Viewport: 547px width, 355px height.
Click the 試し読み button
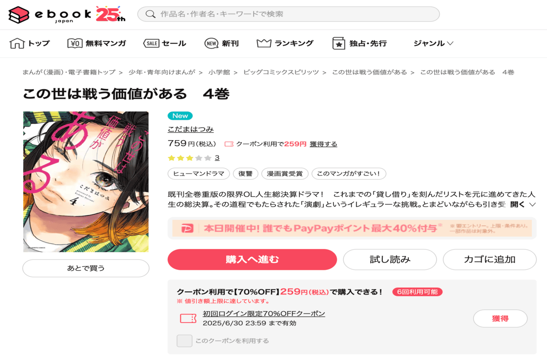click(390, 259)
